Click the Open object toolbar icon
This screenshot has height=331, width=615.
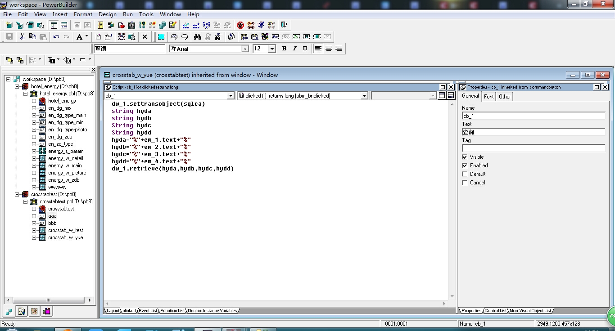30,25
